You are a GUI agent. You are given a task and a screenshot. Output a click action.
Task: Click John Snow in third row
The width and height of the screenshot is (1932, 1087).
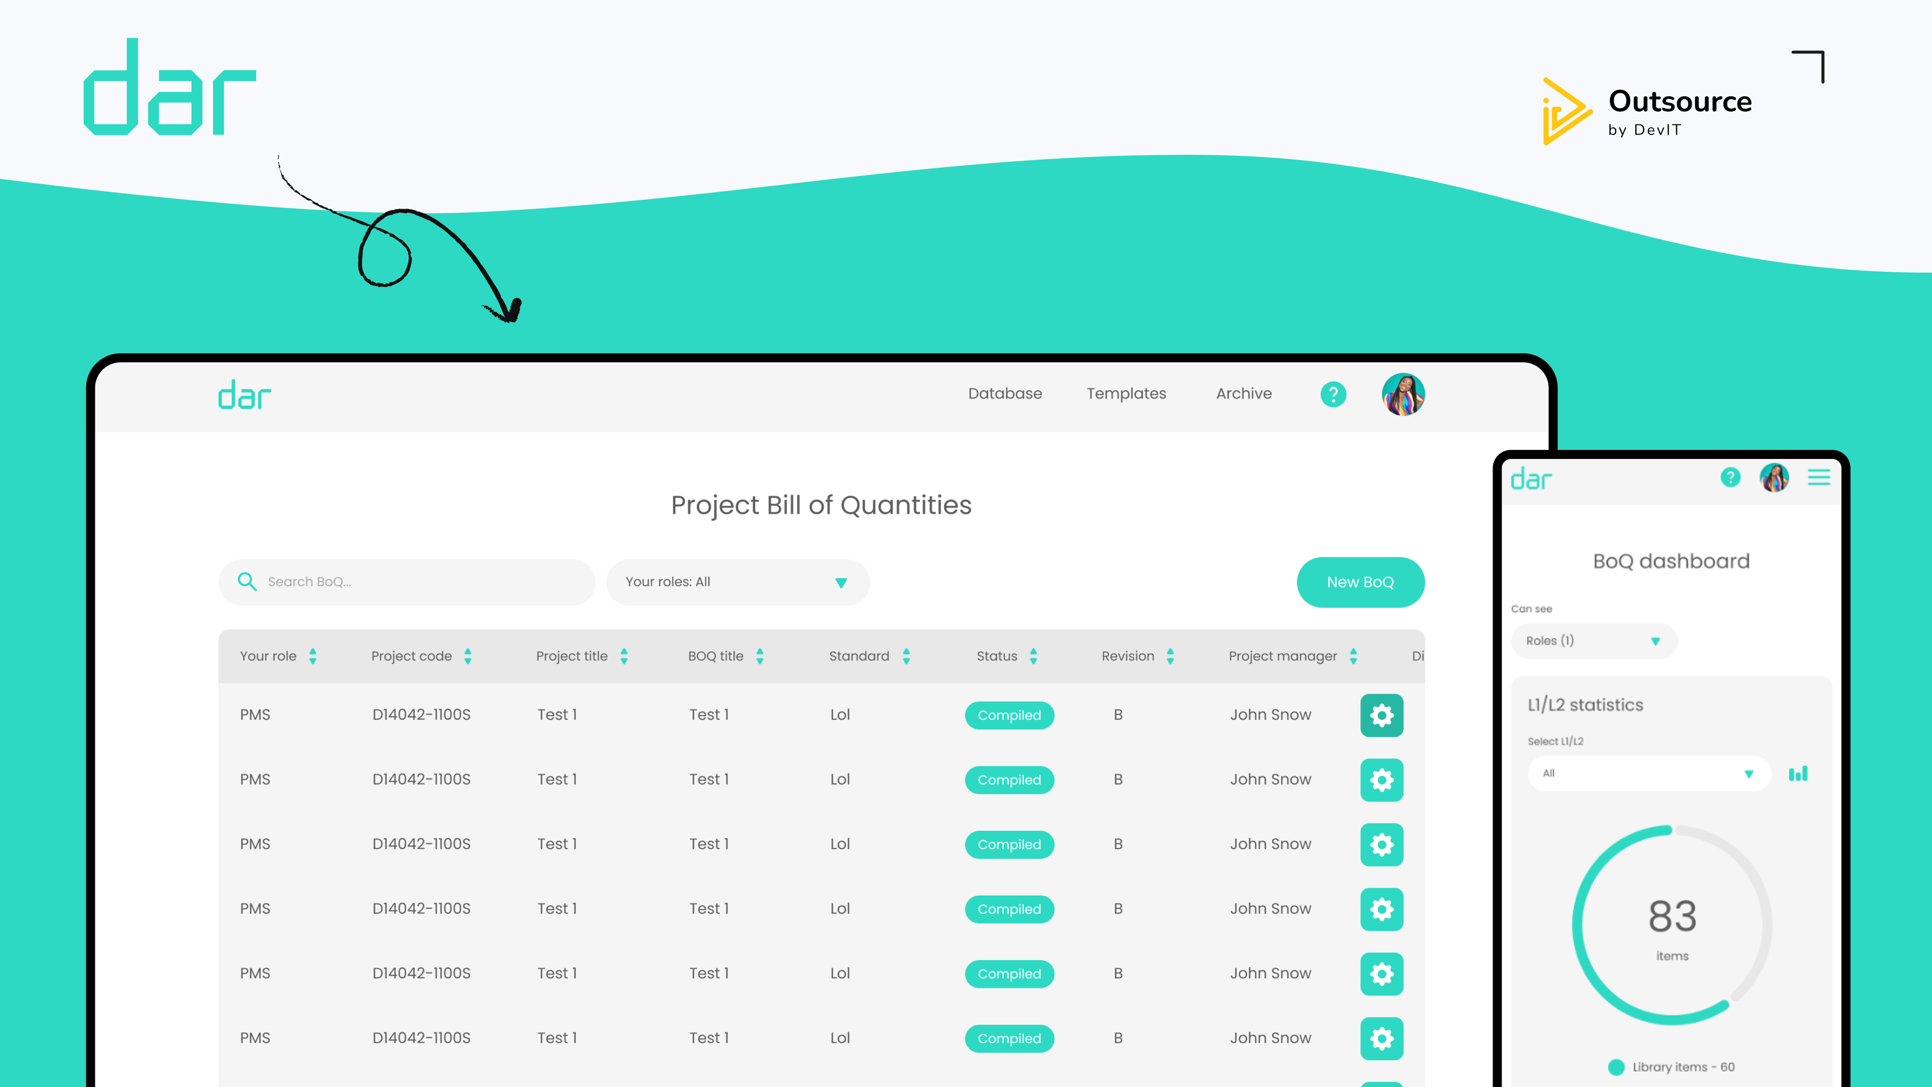[1270, 844]
